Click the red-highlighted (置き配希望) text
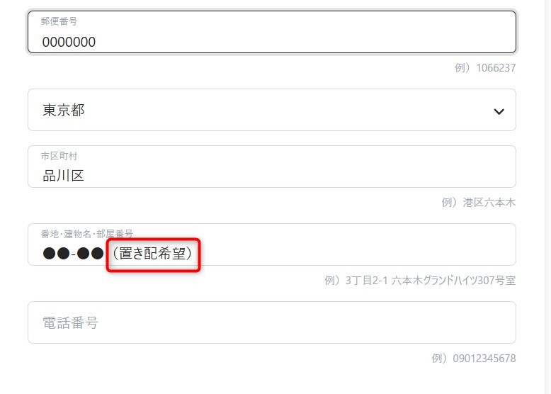Viewport: 551px width, 394px height. pos(153,254)
